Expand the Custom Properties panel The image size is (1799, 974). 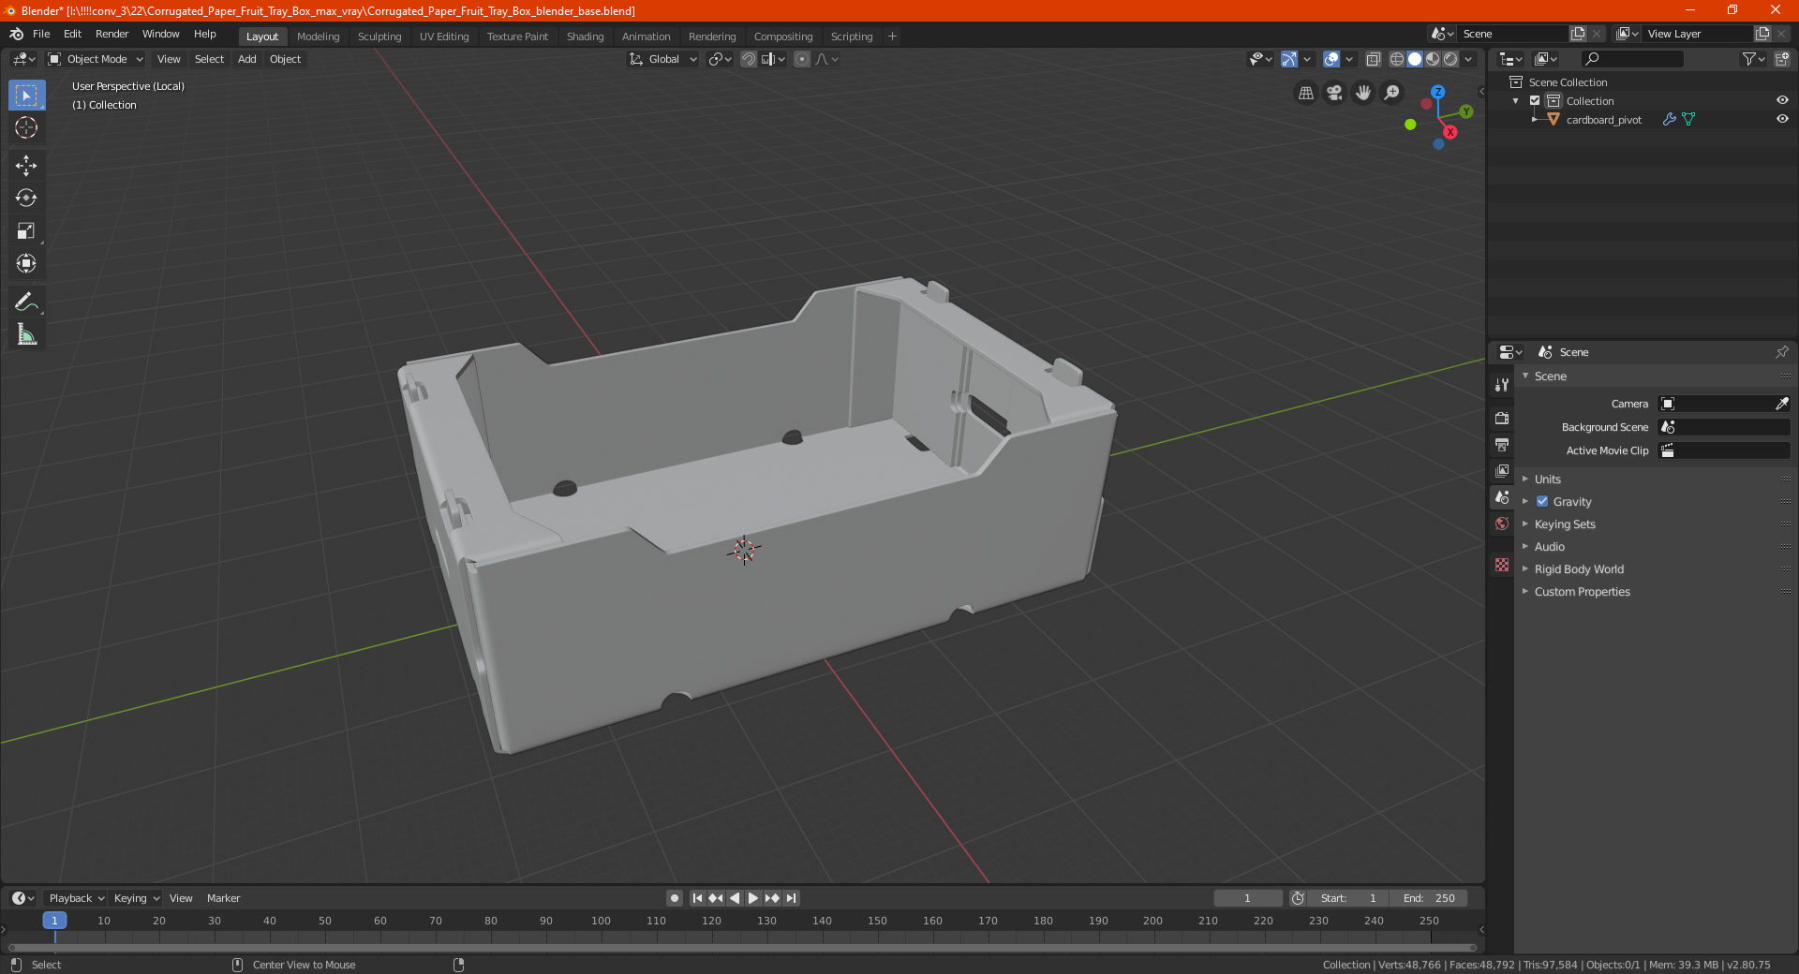pyautogui.click(x=1582, y=592)
